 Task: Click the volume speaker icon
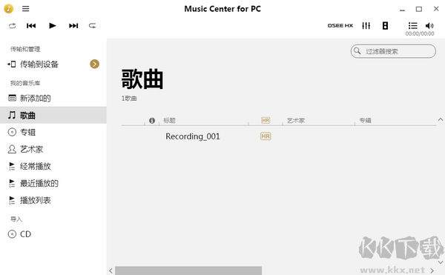click(x=429, y=25)
